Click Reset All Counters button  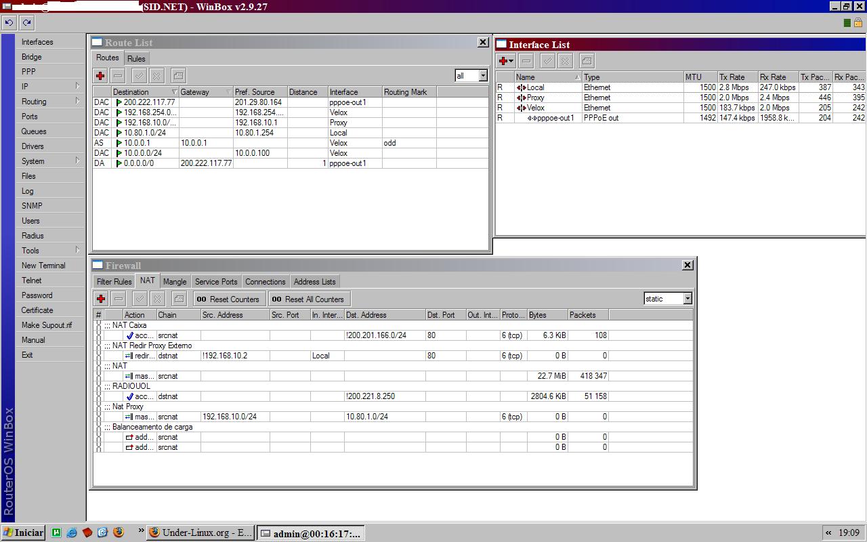click(308, 299)
